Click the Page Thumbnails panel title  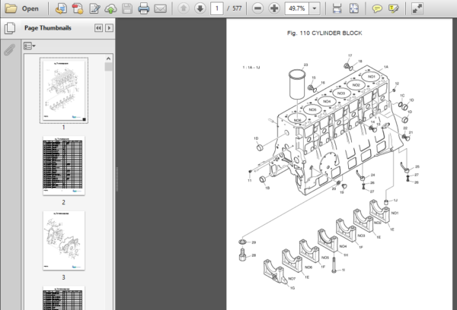48,28
